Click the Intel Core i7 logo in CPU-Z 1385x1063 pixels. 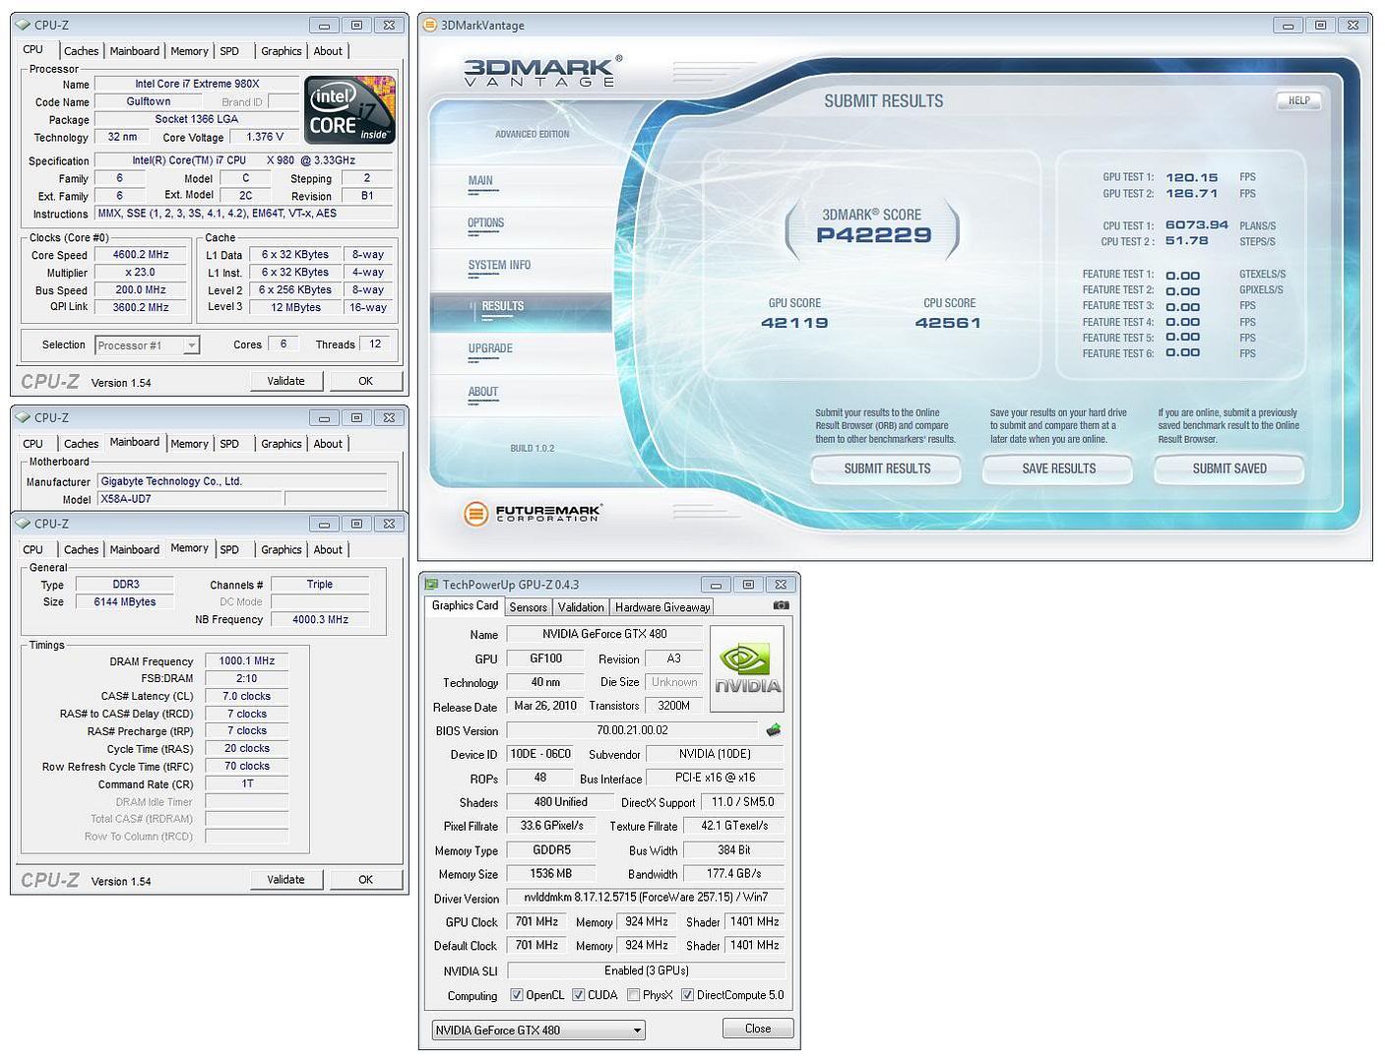(350, 110)
